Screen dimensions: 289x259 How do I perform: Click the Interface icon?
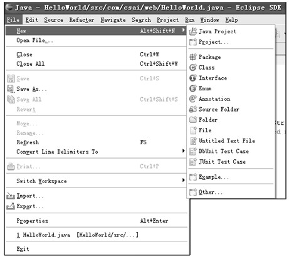[193, 78]
